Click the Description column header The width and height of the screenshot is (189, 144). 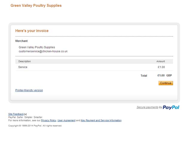tap(25, 61)
